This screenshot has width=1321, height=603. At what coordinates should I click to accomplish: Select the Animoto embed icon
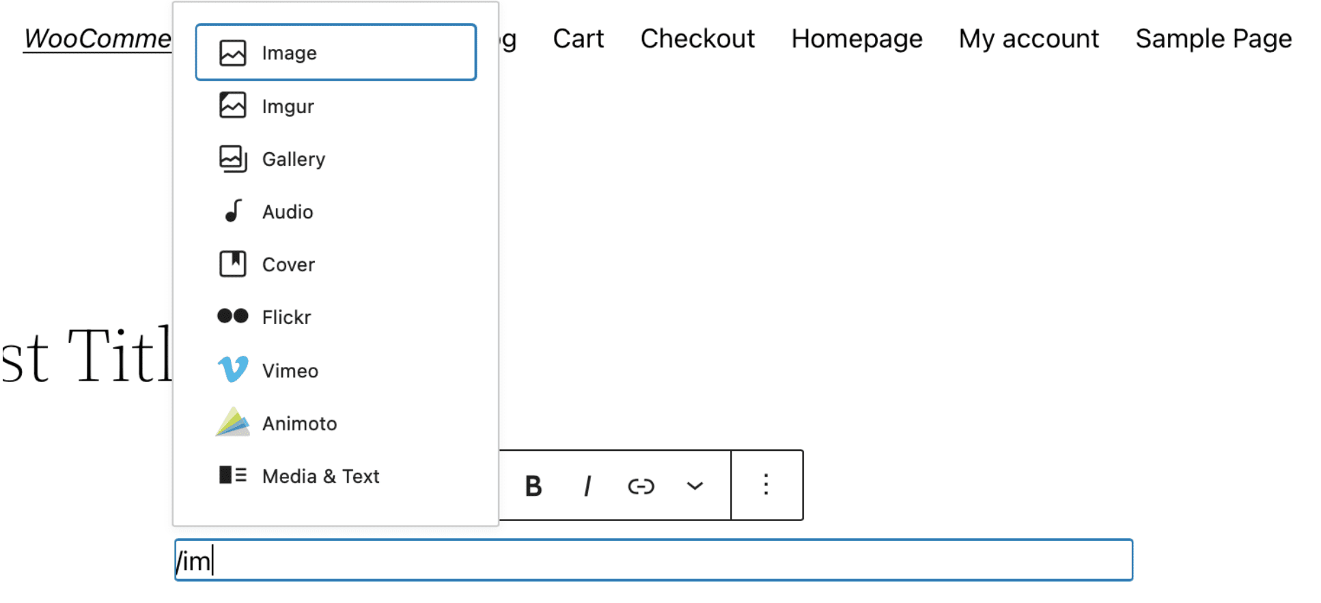(232, 422)
